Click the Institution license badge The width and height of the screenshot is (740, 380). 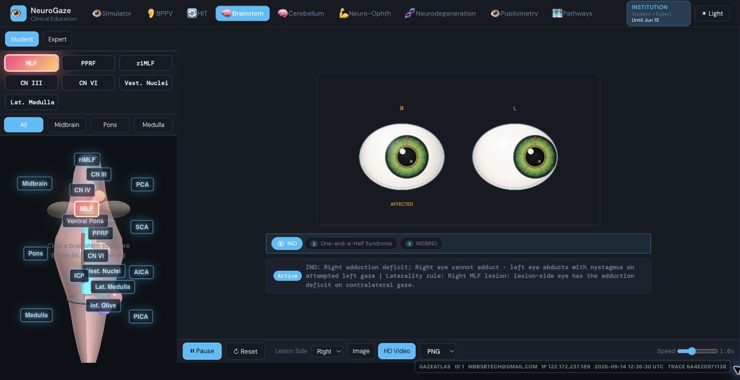pos(658,13)
